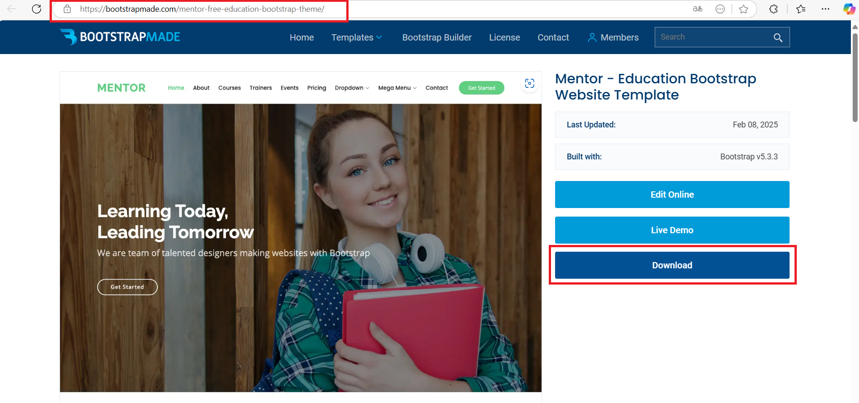Go to the License page
Screen dimensions: 859x403
click(x=504, y=37)
